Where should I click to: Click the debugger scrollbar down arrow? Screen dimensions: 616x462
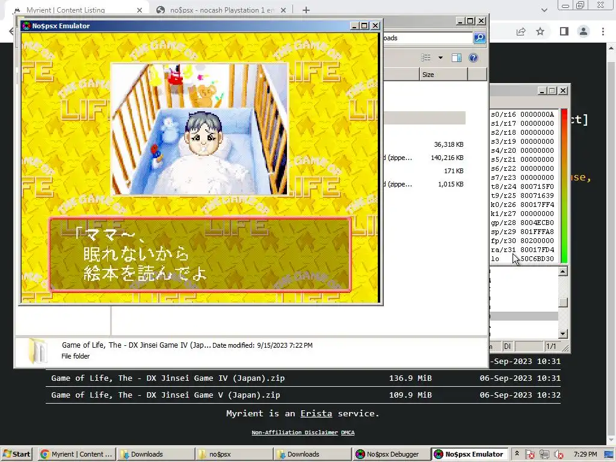tap(563, 334)
